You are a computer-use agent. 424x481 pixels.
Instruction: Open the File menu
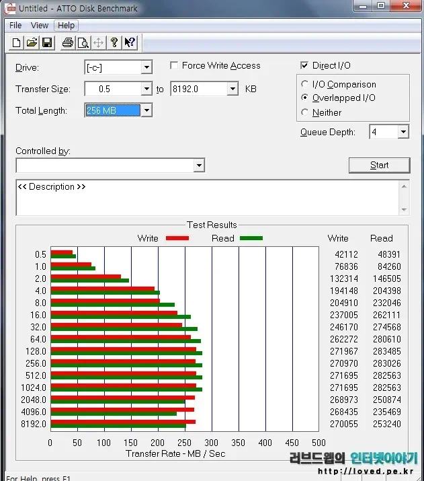coord(15,26)
